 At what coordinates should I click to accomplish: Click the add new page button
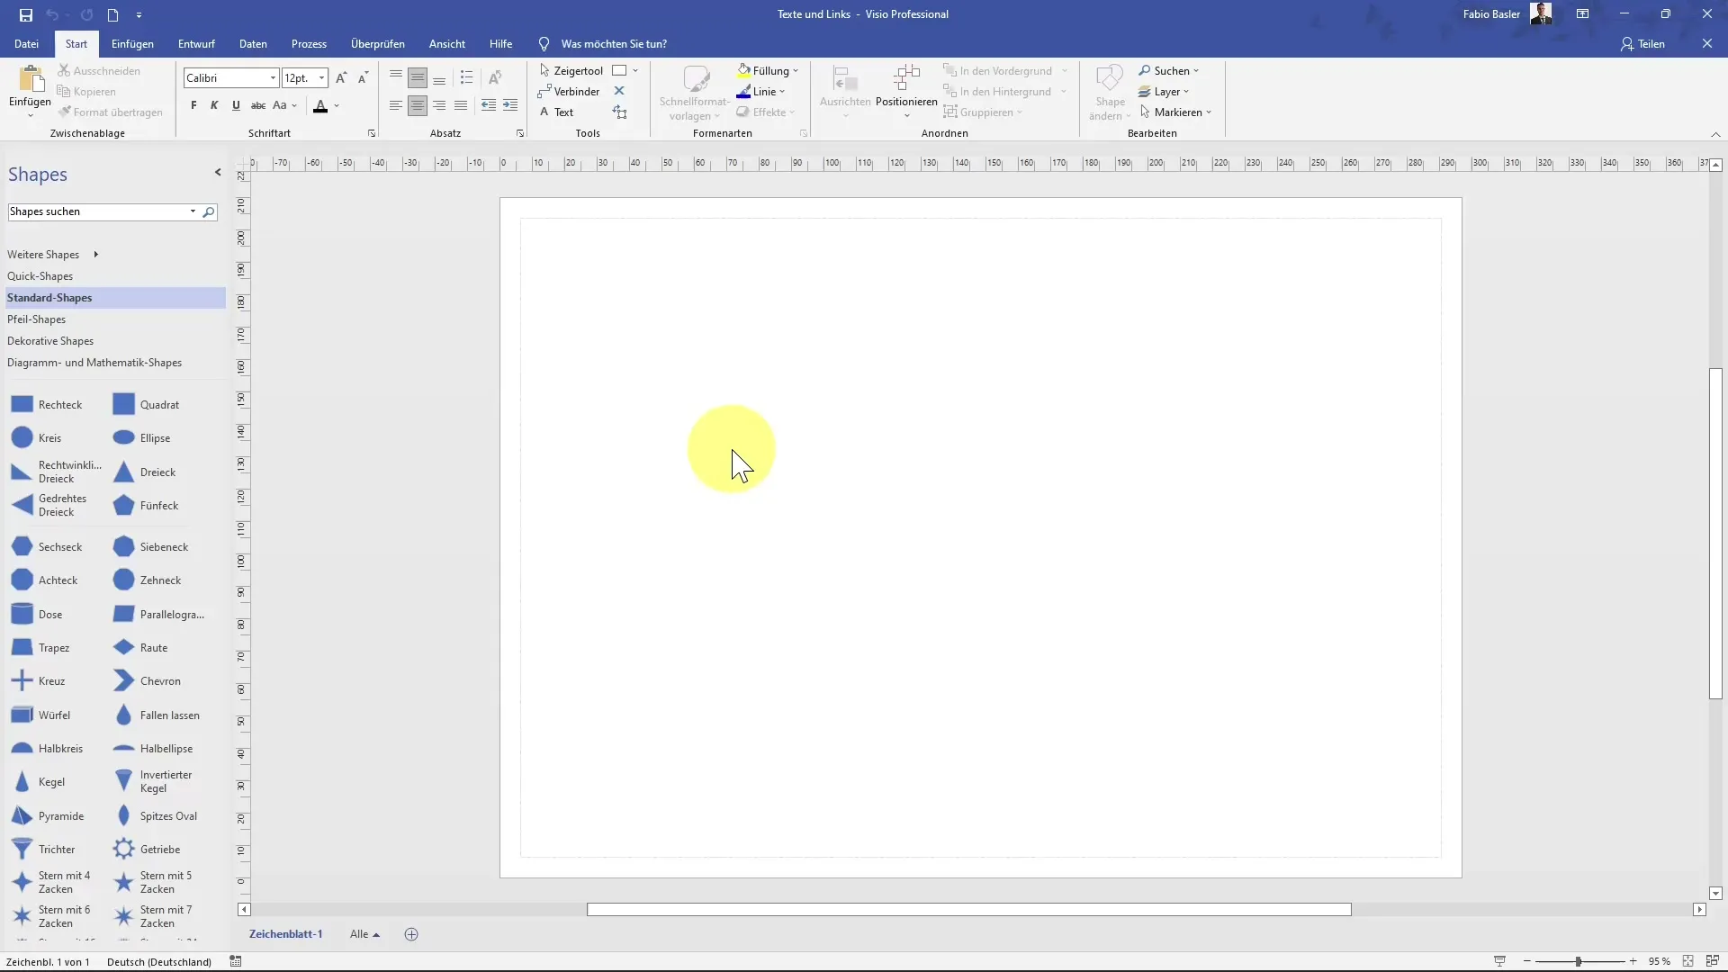pyautogui.click(x=412, y=934)
